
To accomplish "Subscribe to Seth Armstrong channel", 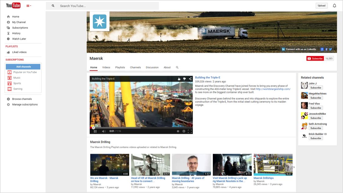I will 316,128.
